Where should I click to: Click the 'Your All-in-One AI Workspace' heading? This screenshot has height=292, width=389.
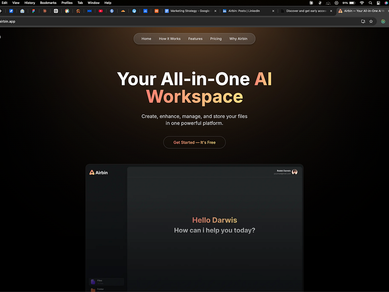pyautogui.click(x=194, y=88)
